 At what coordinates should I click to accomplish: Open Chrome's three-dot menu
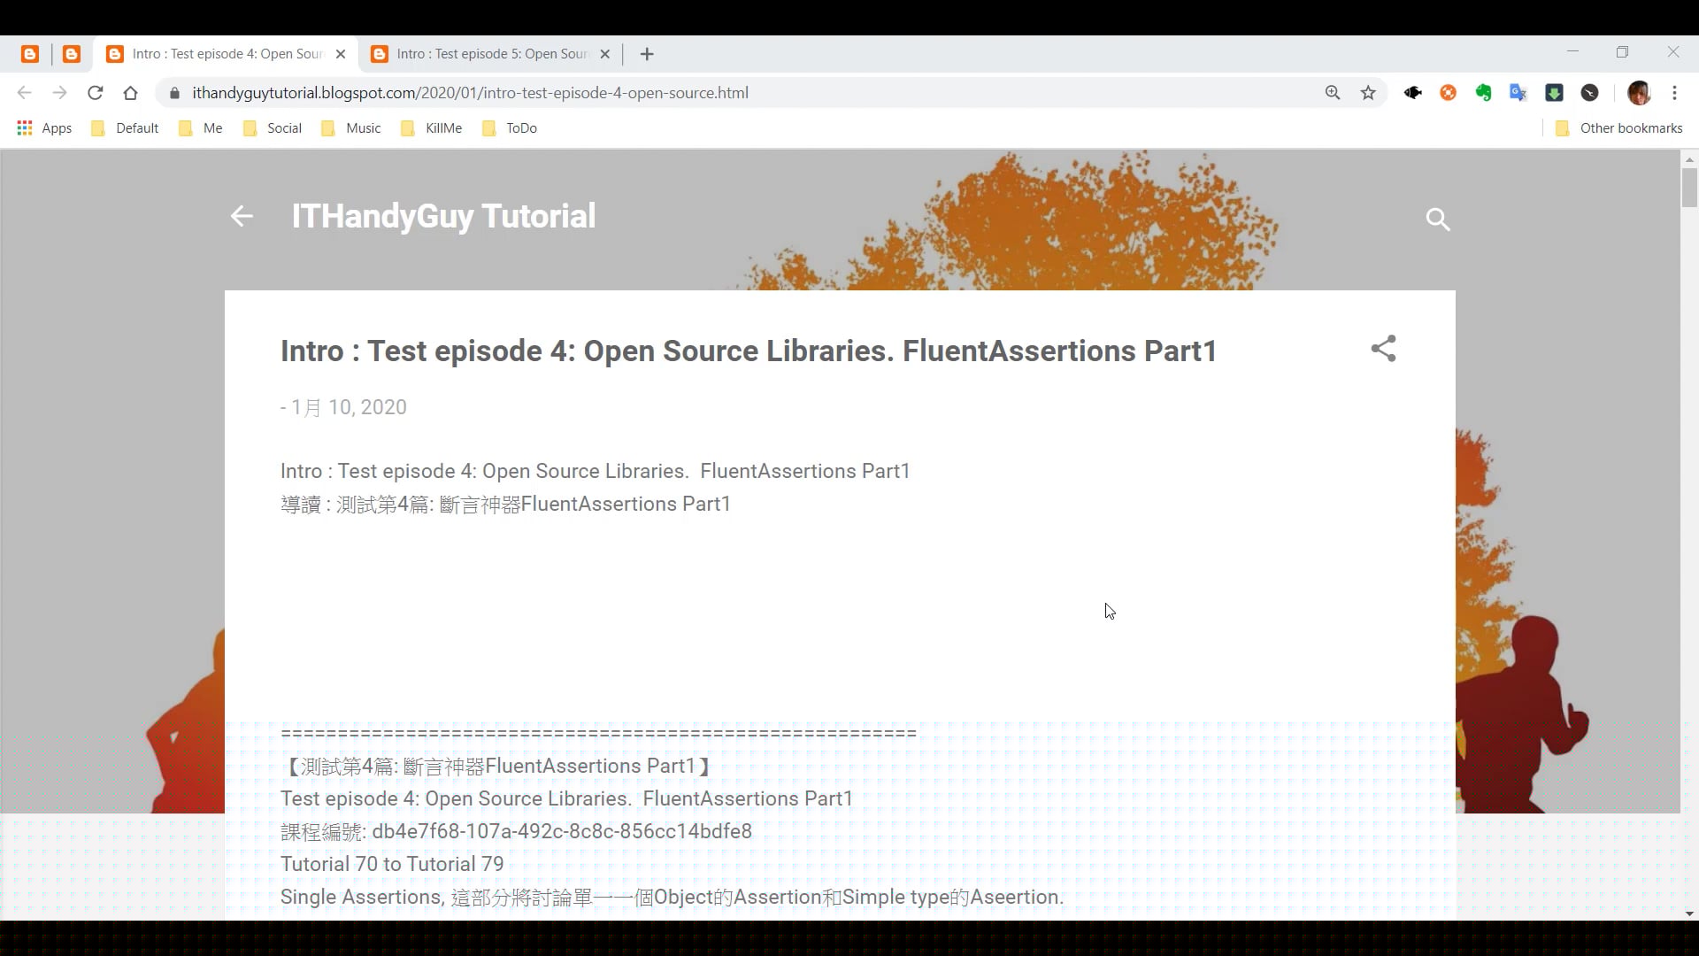click(1675, 92)
